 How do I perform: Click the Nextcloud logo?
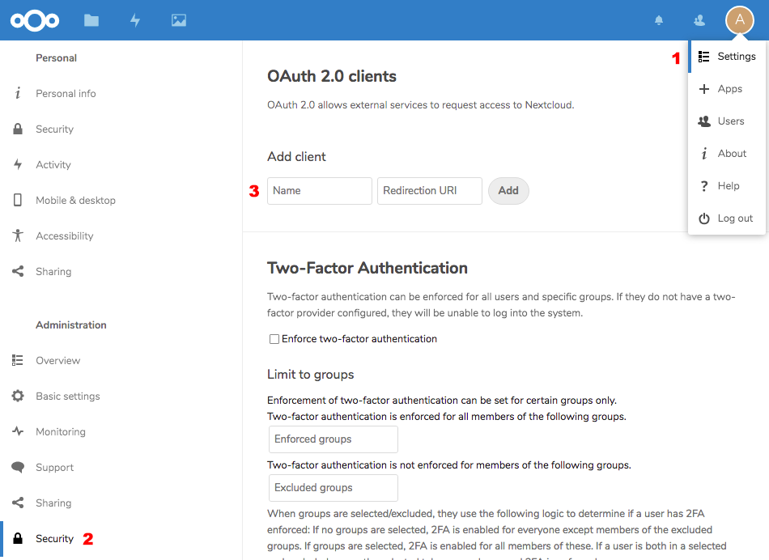34,20
